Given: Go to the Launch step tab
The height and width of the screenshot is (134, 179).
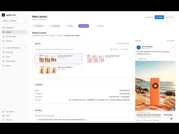Looking at the screenshot, I should click(x=100, y=26).
